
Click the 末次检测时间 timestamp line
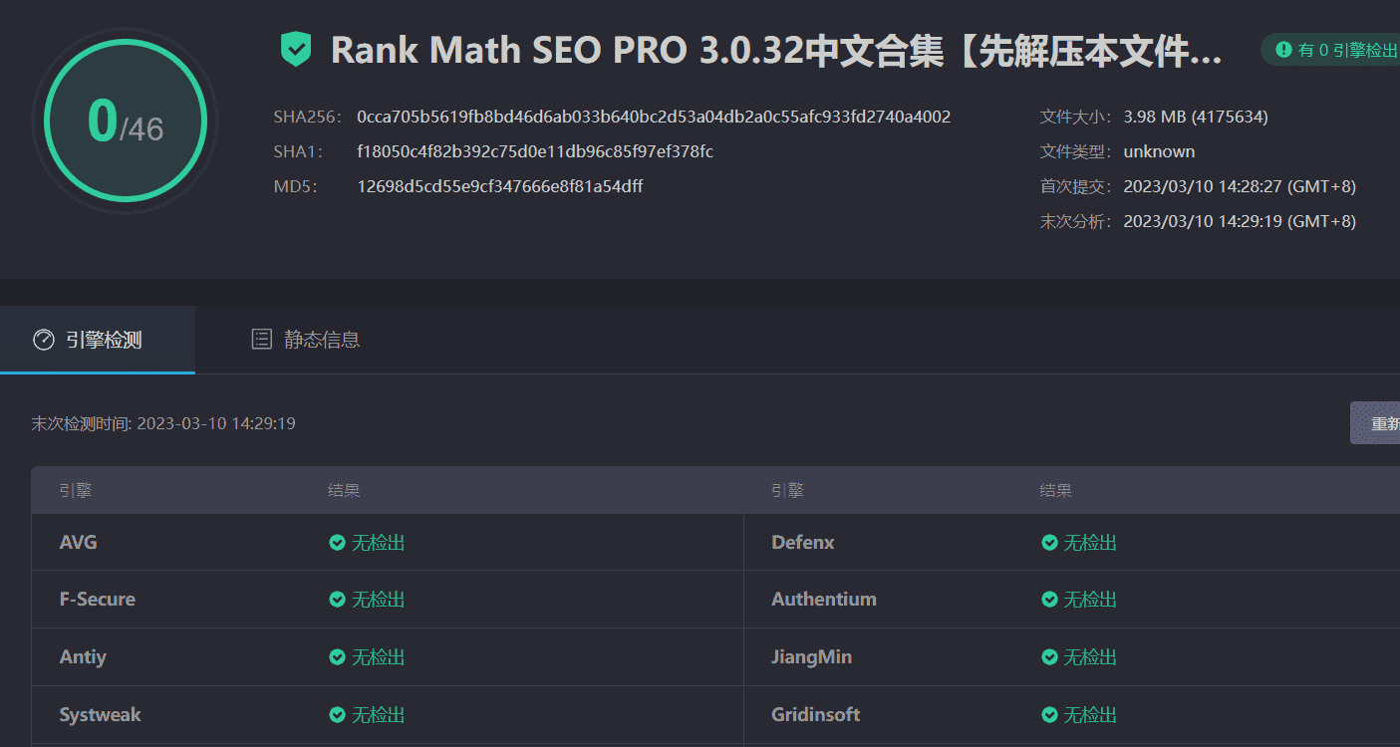pos(163,423)
